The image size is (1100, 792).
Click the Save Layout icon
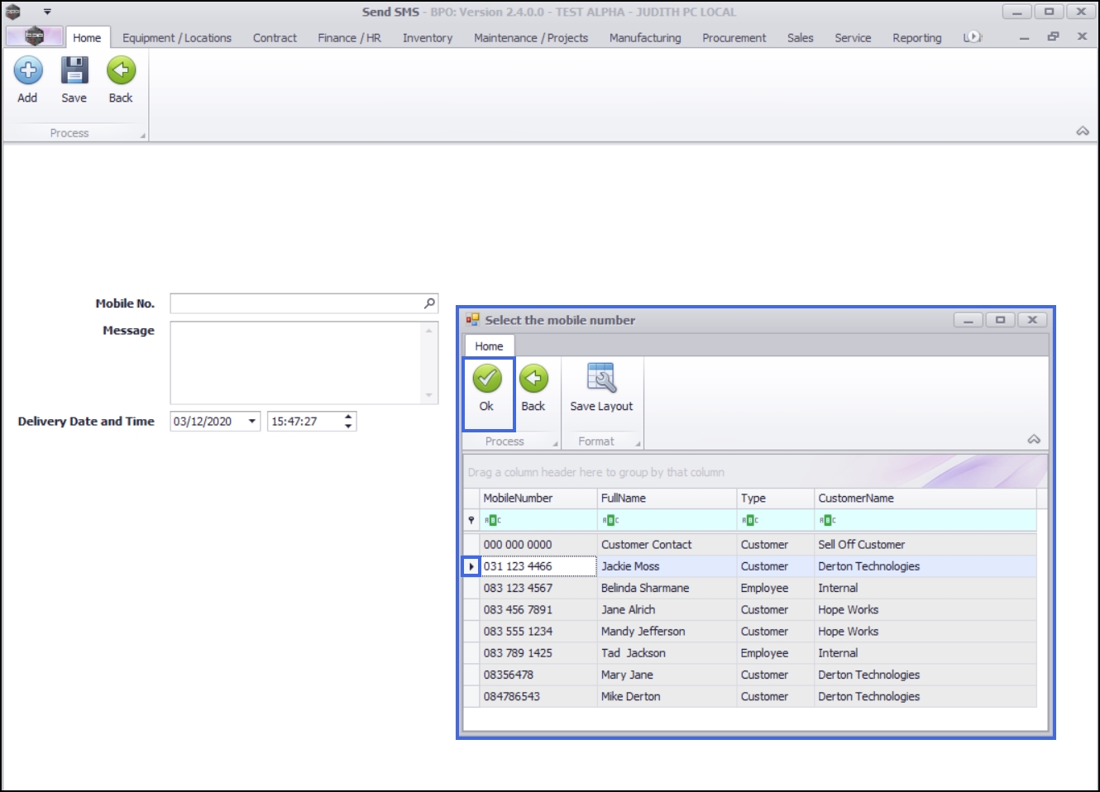click(x=601, y=379)
